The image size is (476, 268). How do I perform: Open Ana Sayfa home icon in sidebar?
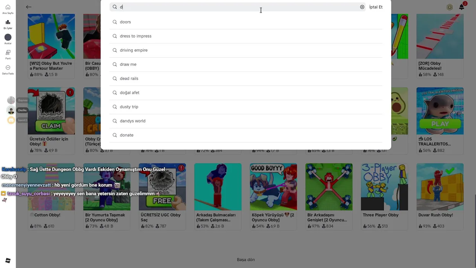pyautogui.click(x=8, y=7)
